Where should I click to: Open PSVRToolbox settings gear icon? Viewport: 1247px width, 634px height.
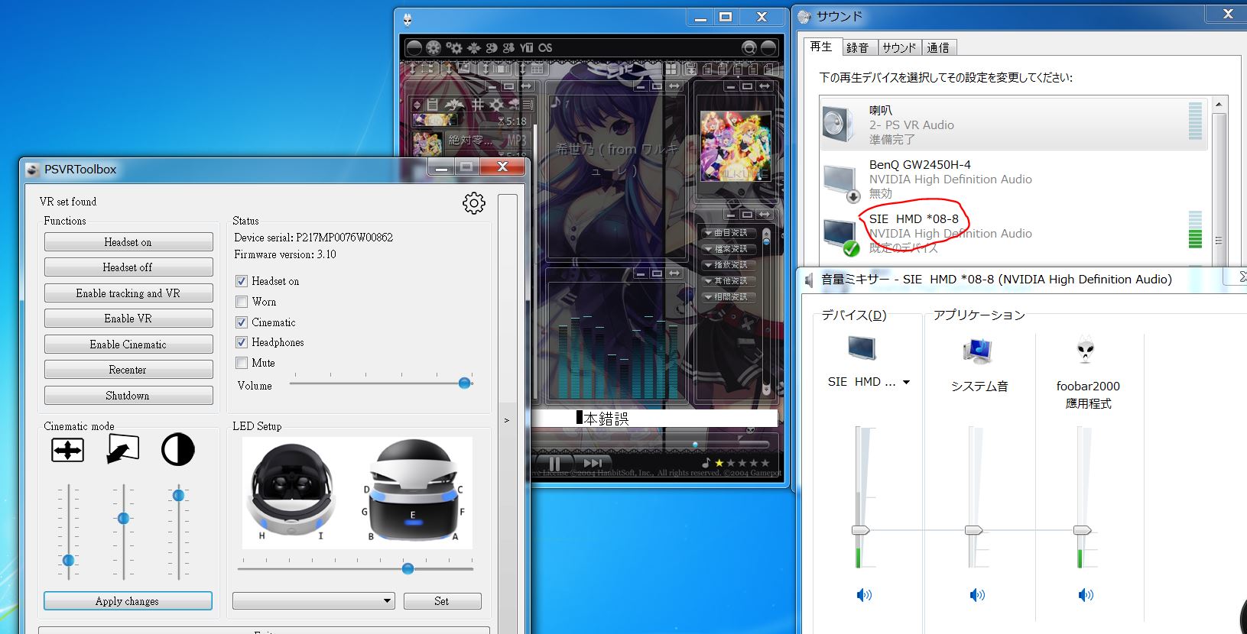coord(474,203)
